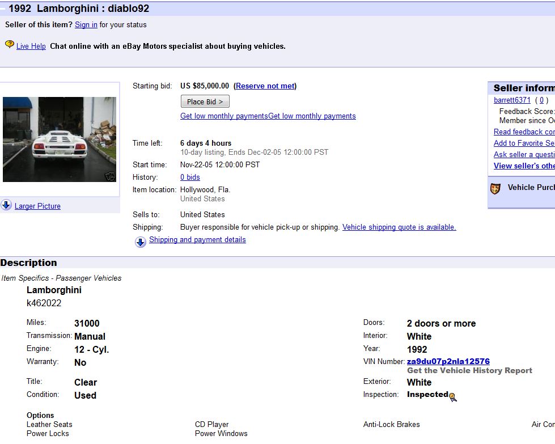
Task: Click the Inspected badge ribbon icon
Action: [x=452, y=397]
